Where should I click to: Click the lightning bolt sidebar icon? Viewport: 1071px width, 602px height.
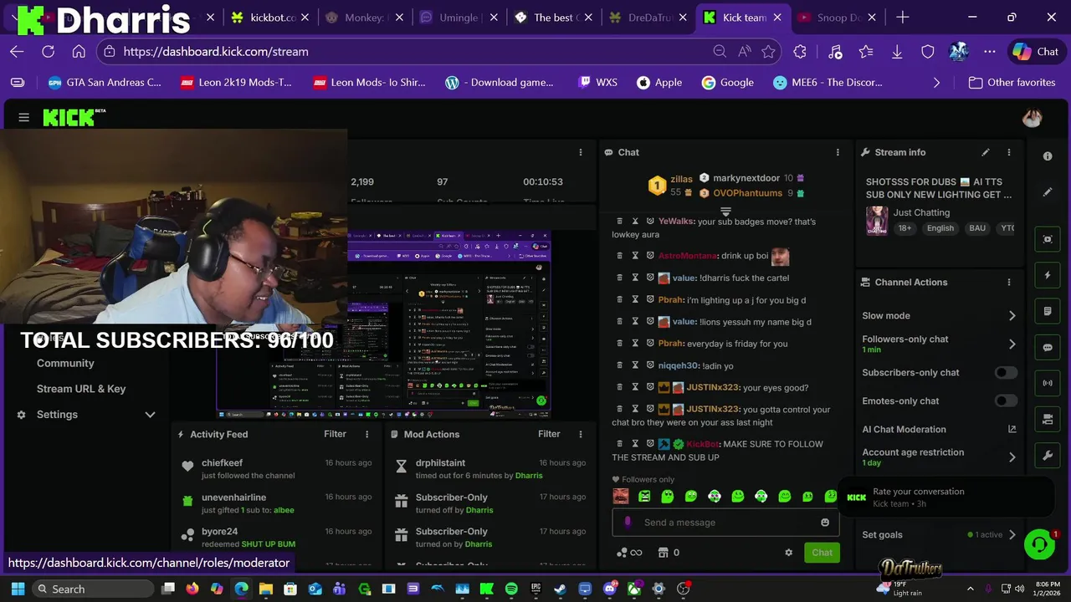tap(1048, 275)
